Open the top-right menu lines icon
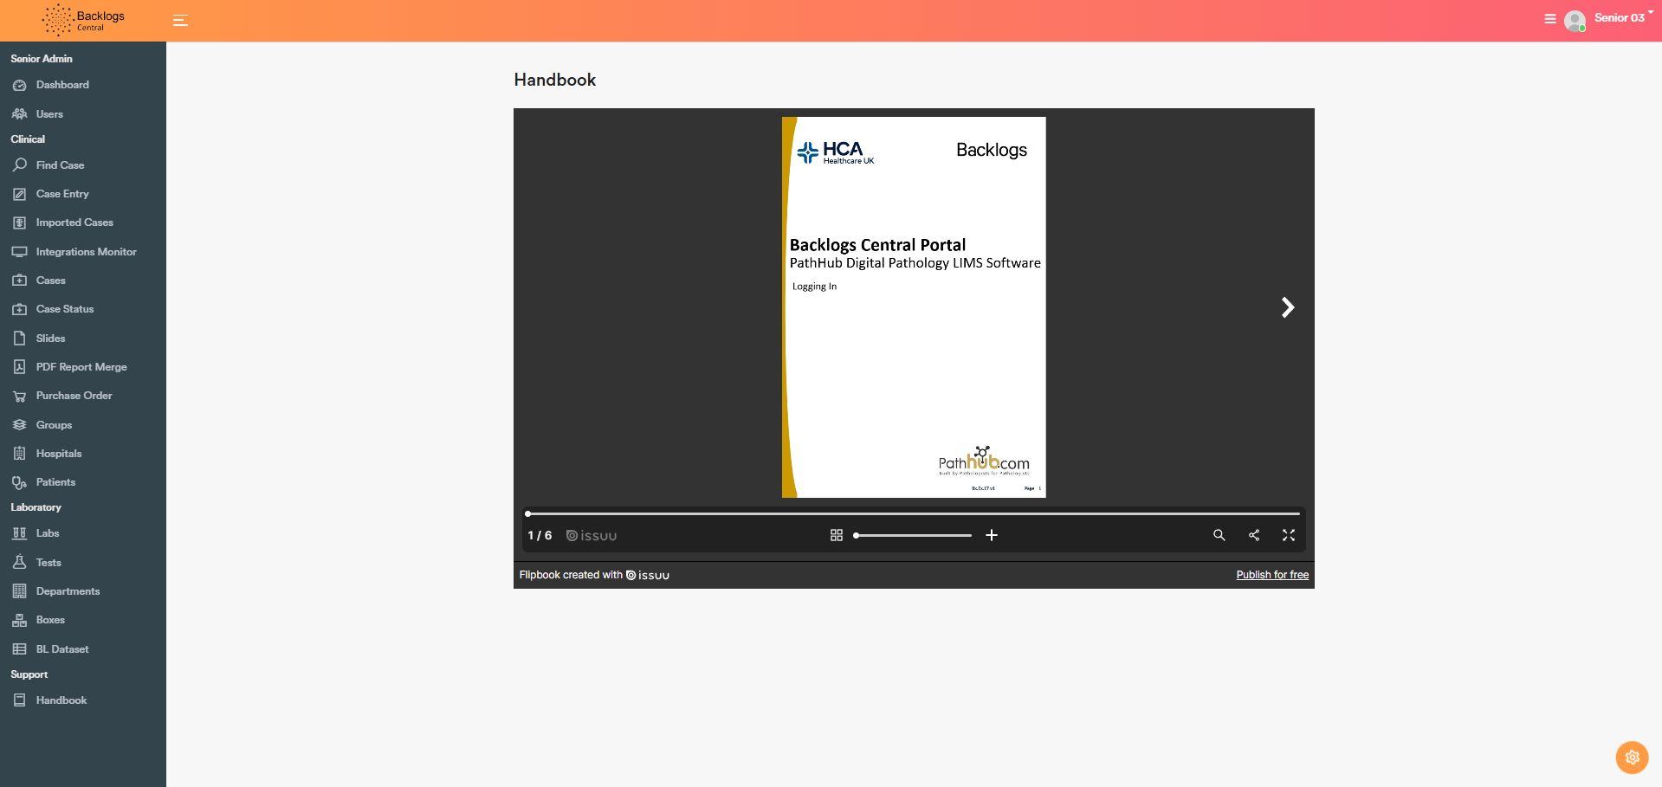 tap(1550, 18)
